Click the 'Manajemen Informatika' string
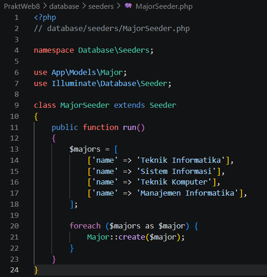Viewport: 267px width, 277px height. pyautogui.click(x=187, y=193)
